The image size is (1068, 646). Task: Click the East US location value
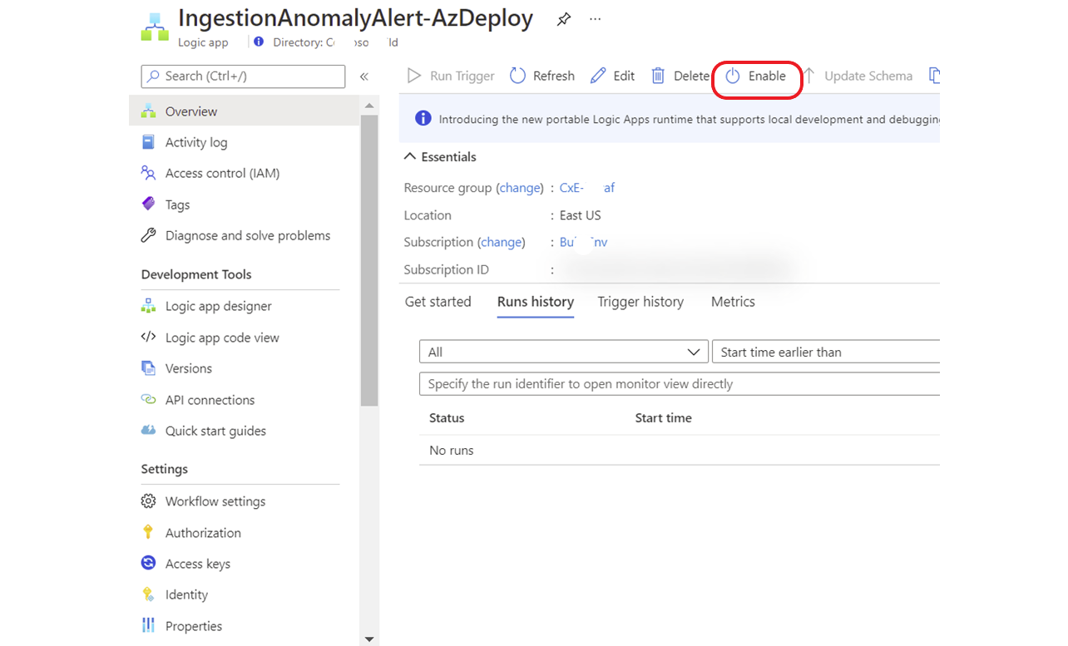click(580, 215)
